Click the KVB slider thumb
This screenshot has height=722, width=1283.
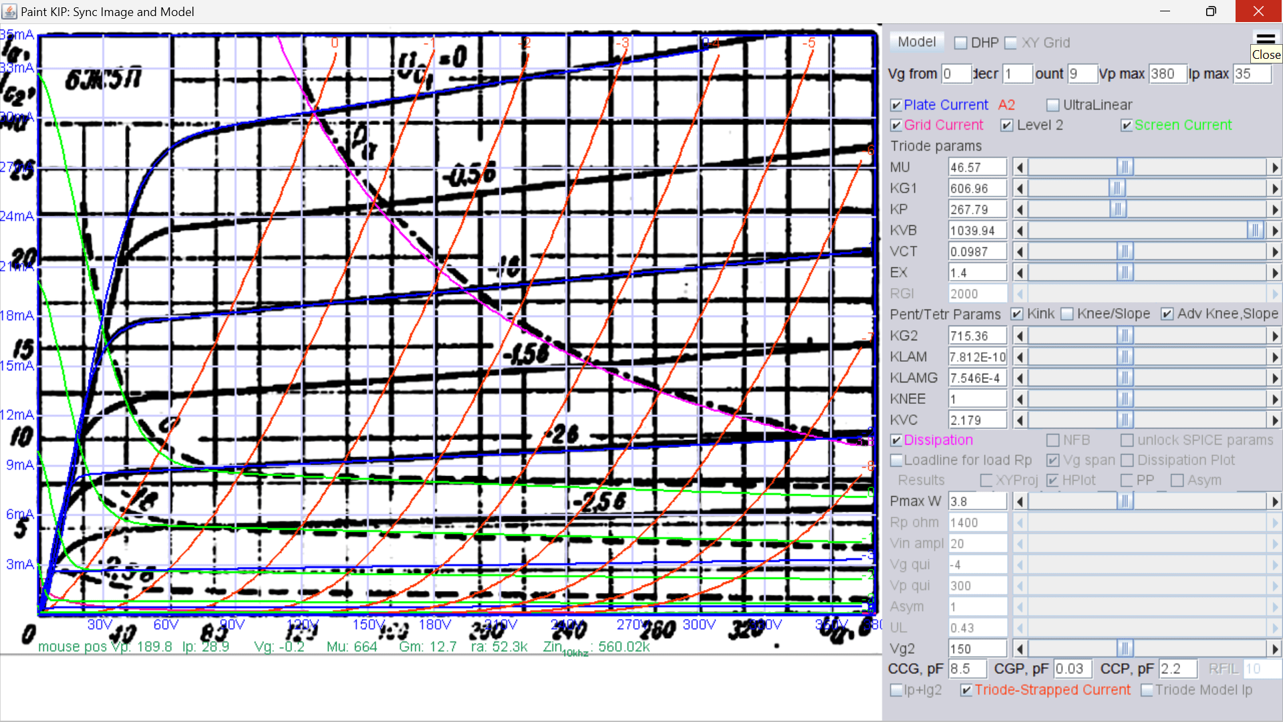1256,231
